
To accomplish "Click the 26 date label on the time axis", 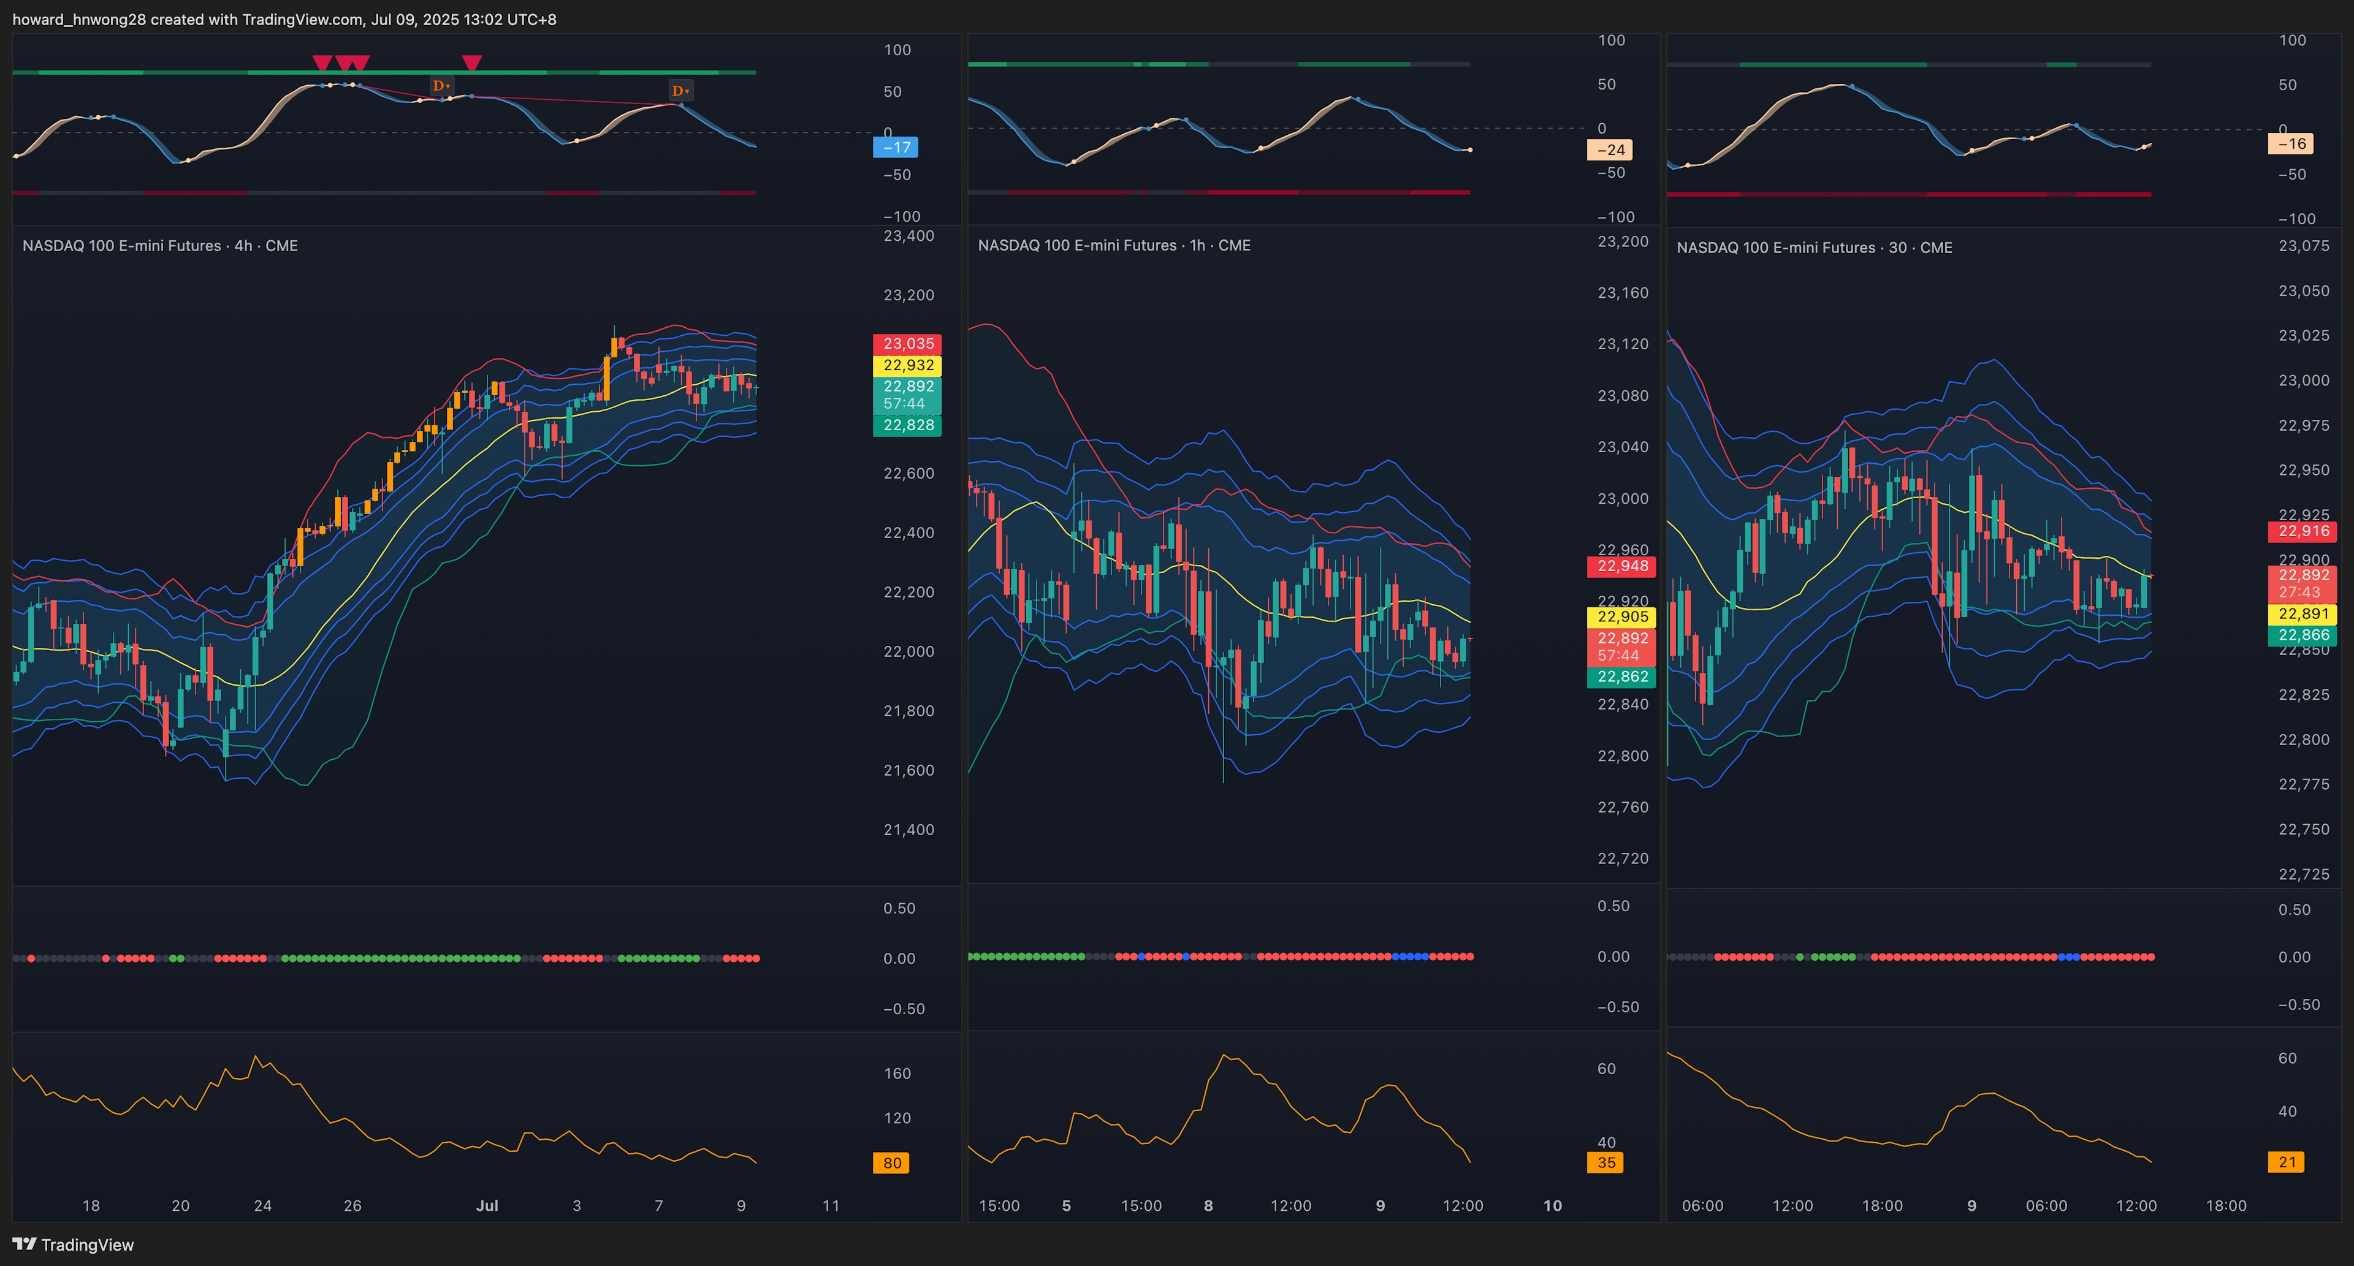I will (x=352, y=1206).
